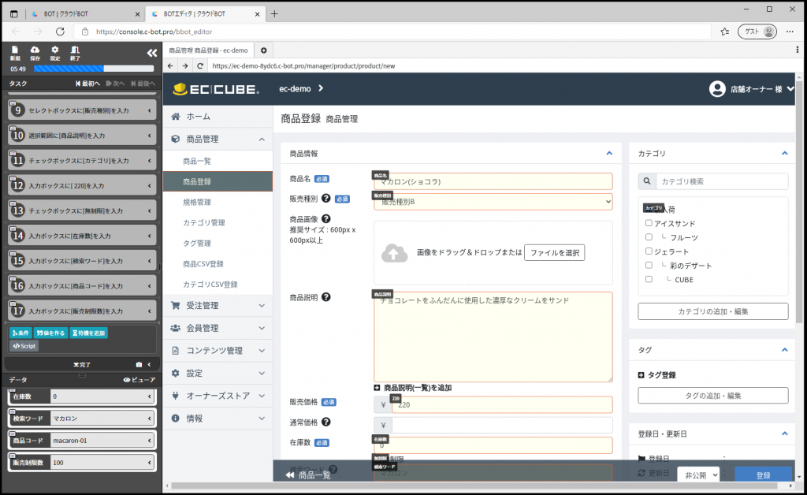Click the 店舗オーナー user avatar icon
The height and width of the screenshot is (495, 807).
[717, 89]
